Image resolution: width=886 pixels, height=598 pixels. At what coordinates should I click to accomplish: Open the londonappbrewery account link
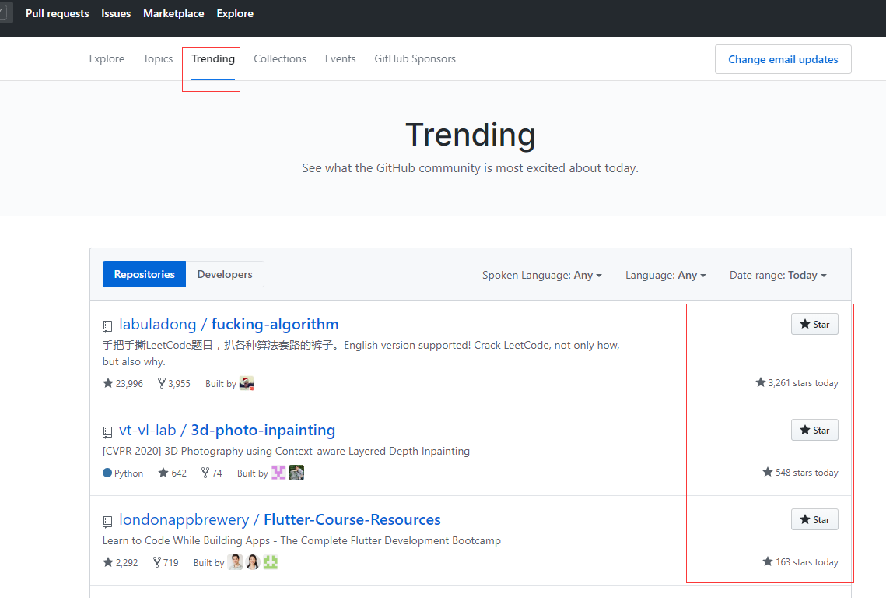coord(184,519)
